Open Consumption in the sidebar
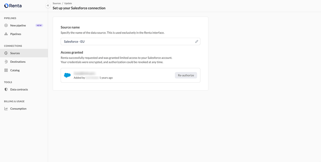 pyautogui.click(x=24, y=109)
